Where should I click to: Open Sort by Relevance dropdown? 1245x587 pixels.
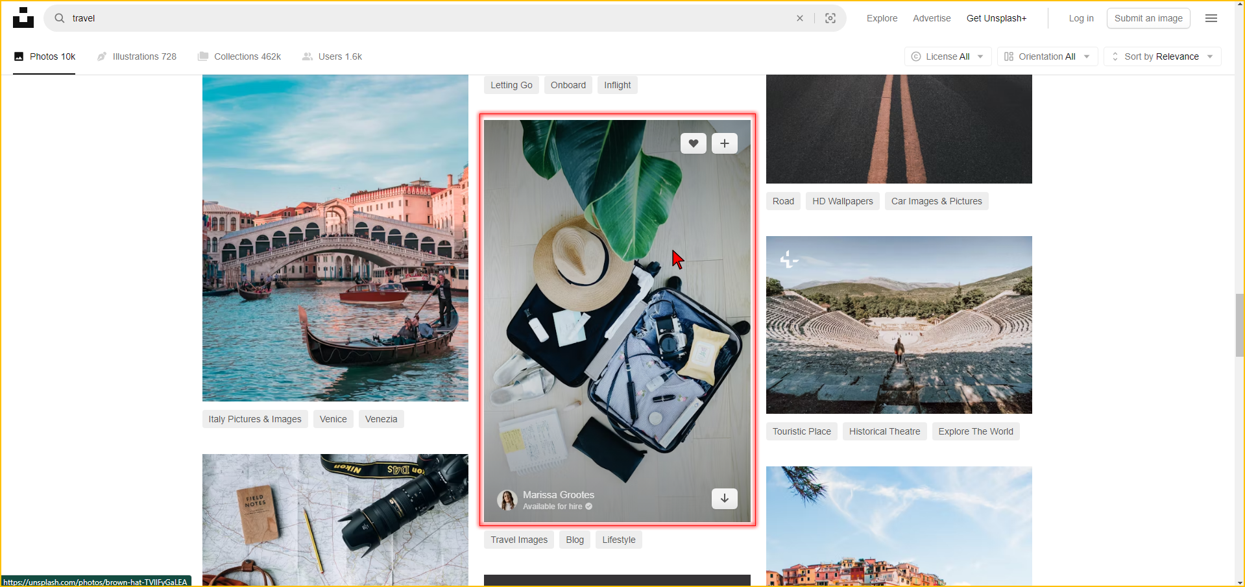1161,56
